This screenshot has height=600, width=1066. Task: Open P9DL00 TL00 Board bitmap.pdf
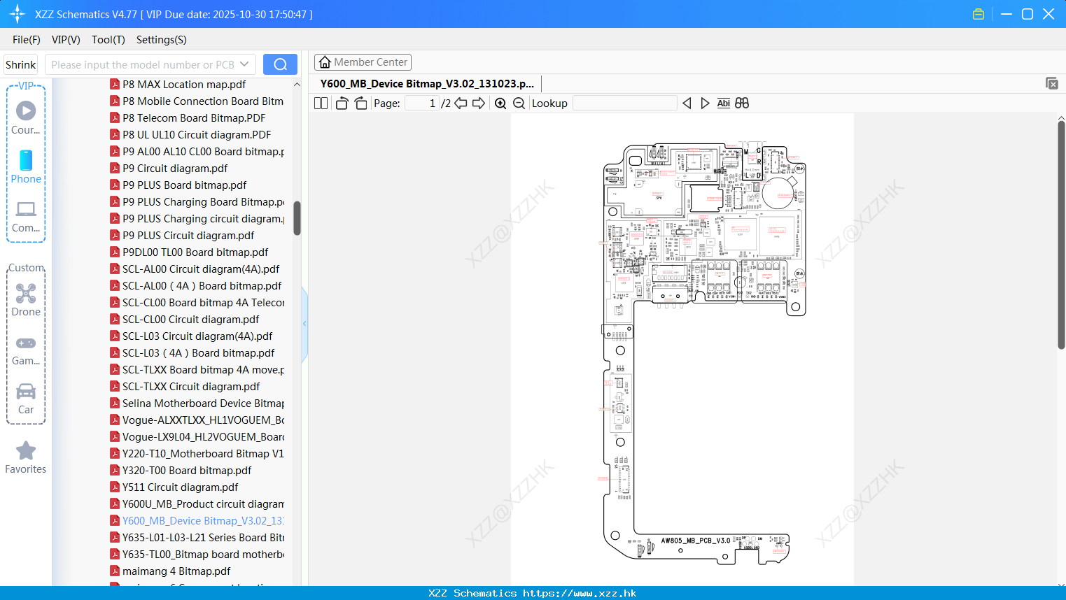[x=195, y=252]
